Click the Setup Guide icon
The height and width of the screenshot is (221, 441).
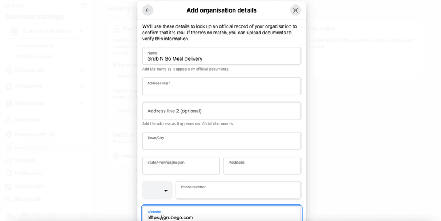[x=9, y=199]
